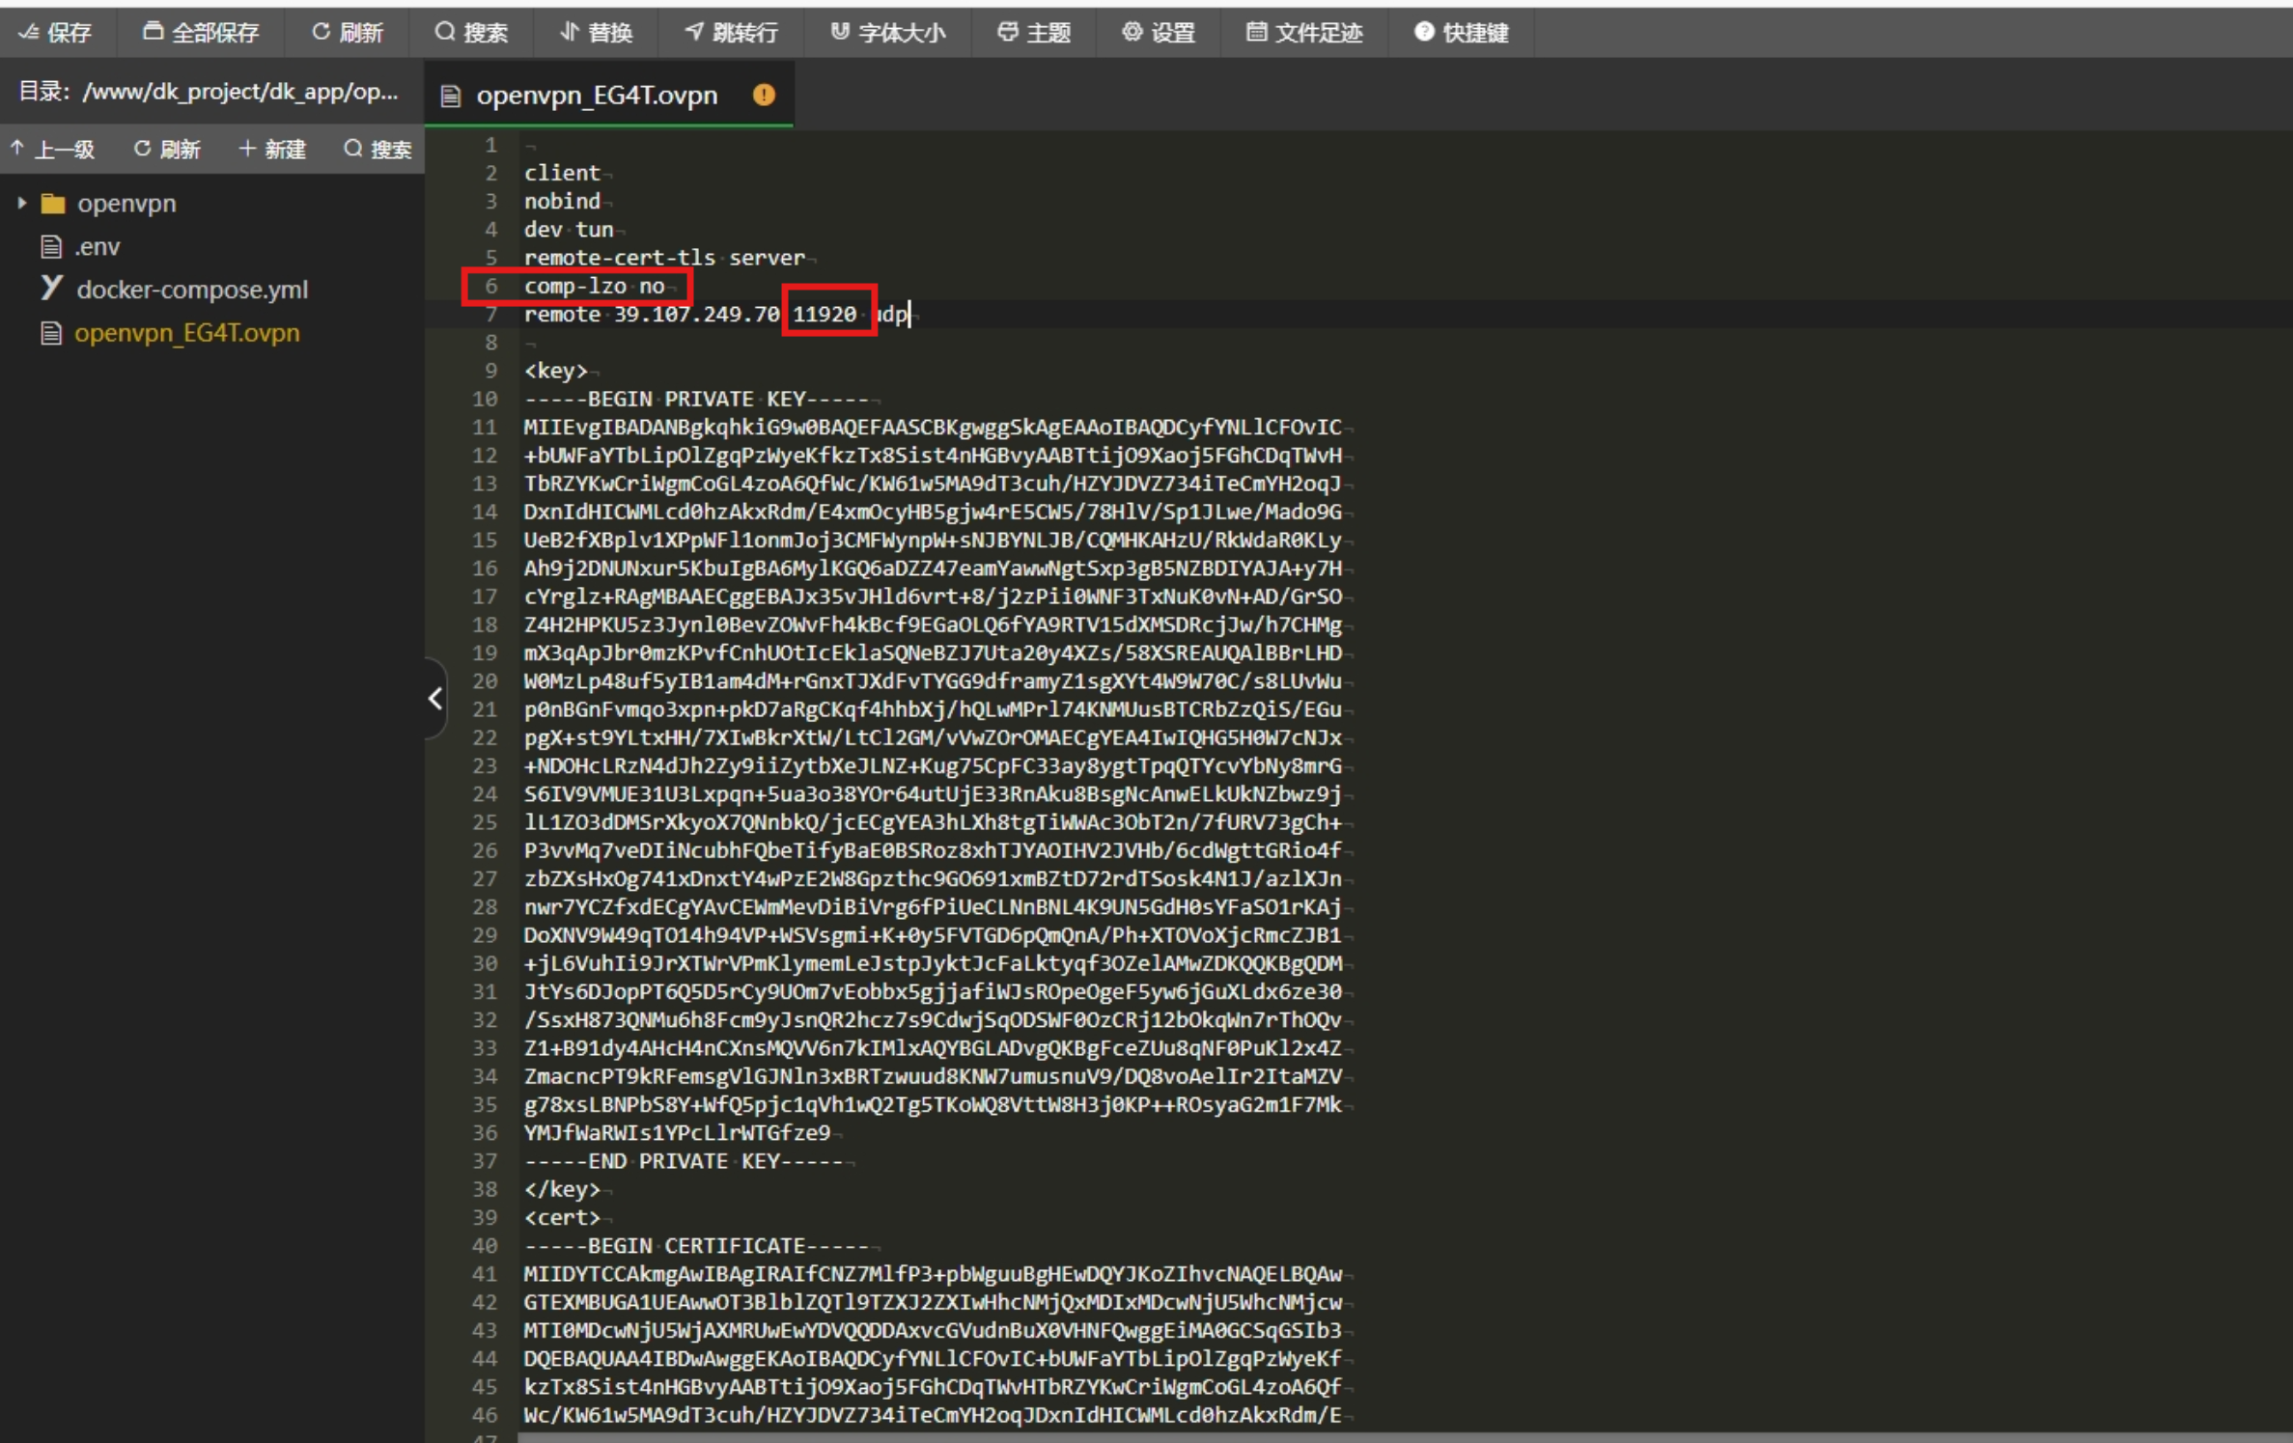The height and width of the screenshot is (1443, 2293).
Task: Click 全部保存 (Save All) in toolbar
Action: [x=201, y=33]
